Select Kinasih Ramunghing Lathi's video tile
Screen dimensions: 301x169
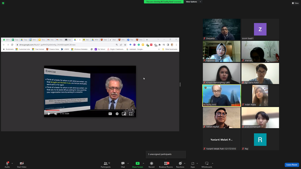click(x=222, y=73)
